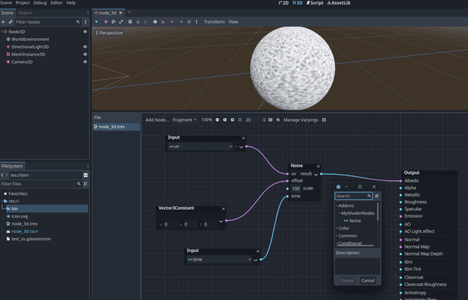Expand the Color category in the node list
Image resolution: width=468 pixels, height=300 pixels.
point(337,228)
